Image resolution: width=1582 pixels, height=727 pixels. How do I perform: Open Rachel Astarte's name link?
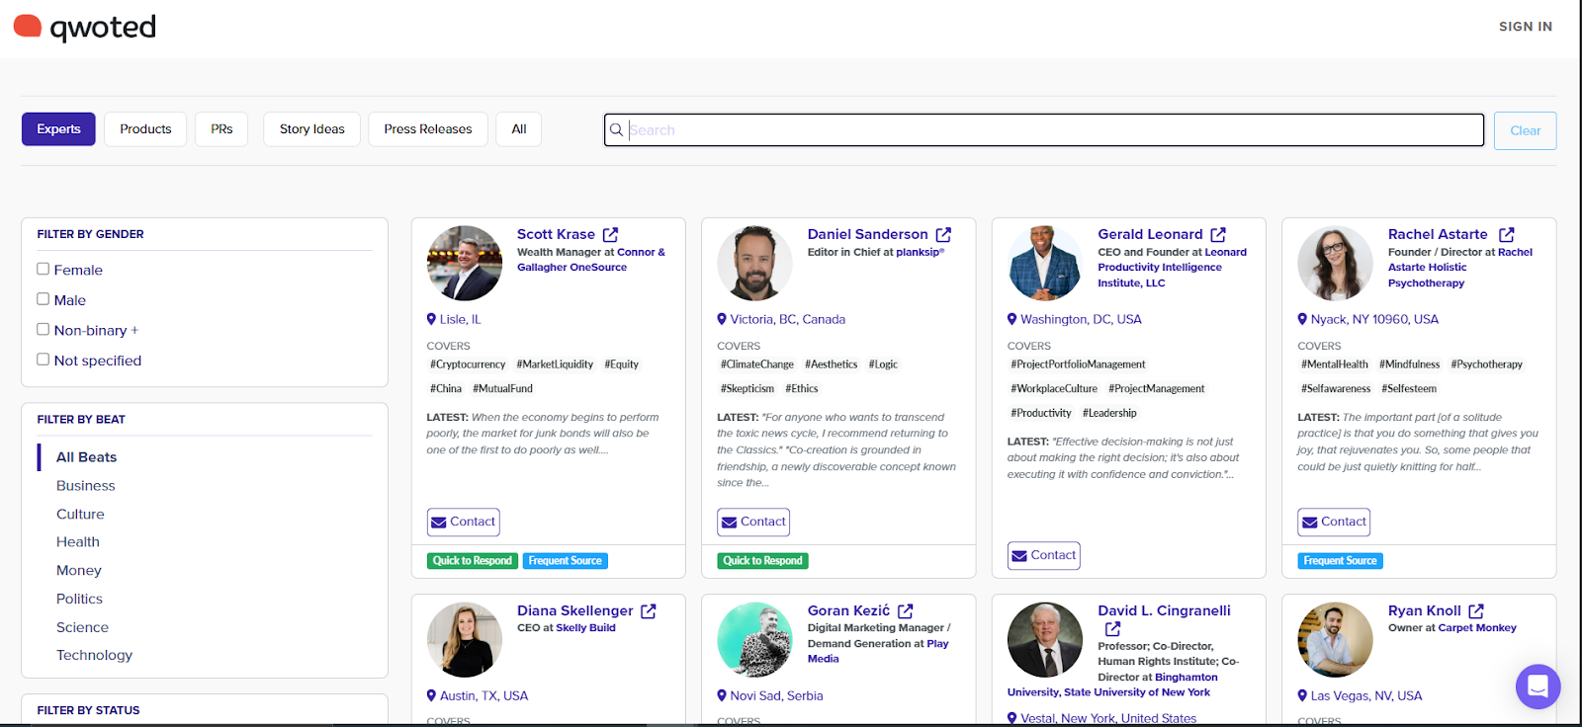(x=1438, y=234)
